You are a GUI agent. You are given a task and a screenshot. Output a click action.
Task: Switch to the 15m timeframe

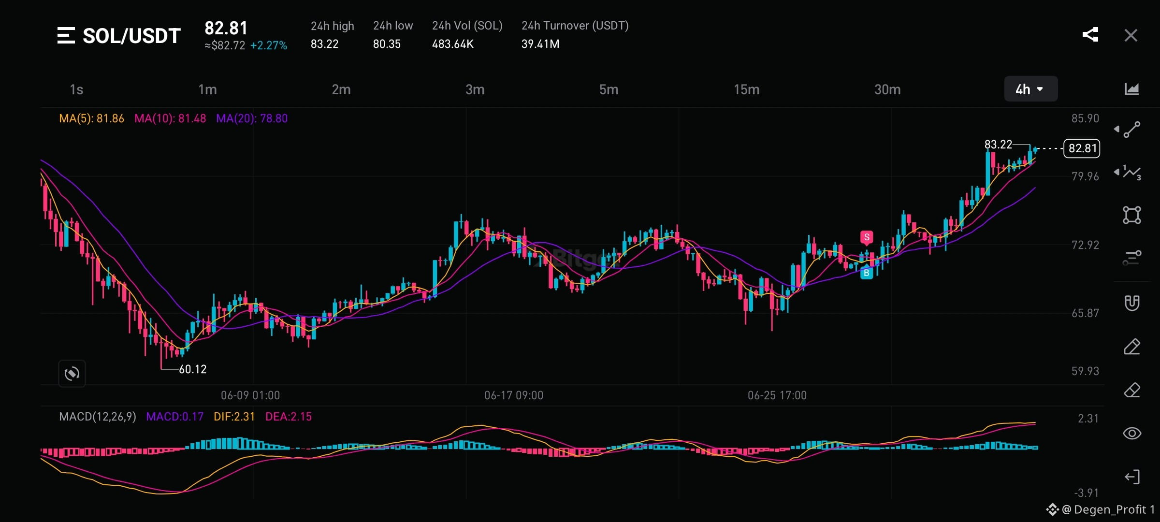(x=746, y=89)
